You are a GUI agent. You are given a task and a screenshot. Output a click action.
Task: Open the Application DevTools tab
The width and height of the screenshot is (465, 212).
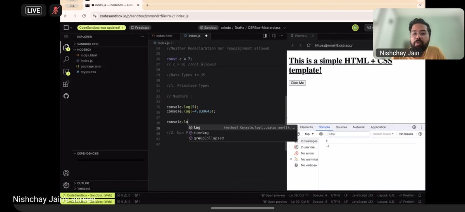click(x=378, y=127)
